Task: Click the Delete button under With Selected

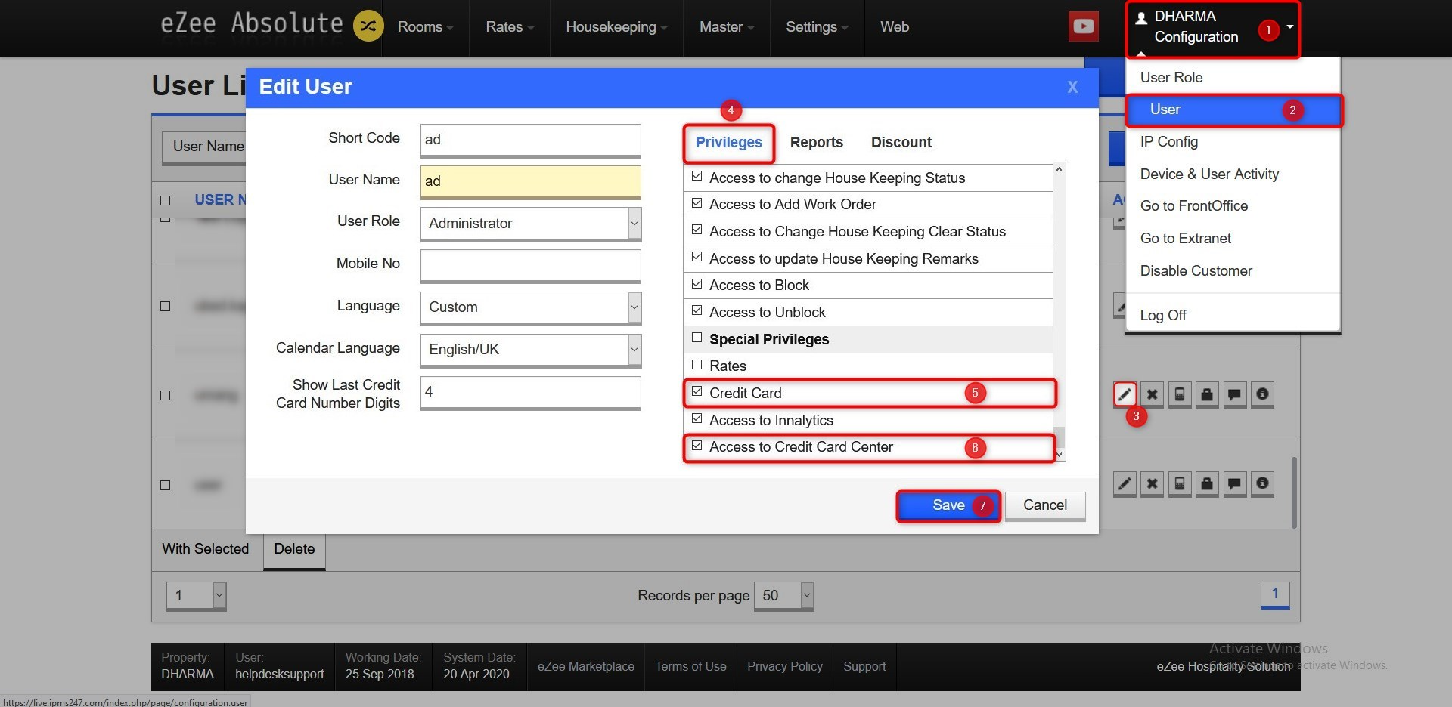Action: tap(294, 550)
